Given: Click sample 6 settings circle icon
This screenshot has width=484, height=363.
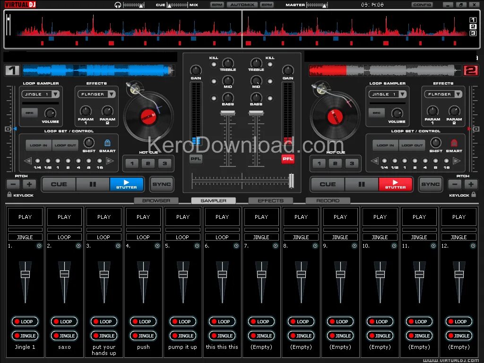Looking at the screenshot, I should coord(236,246).
